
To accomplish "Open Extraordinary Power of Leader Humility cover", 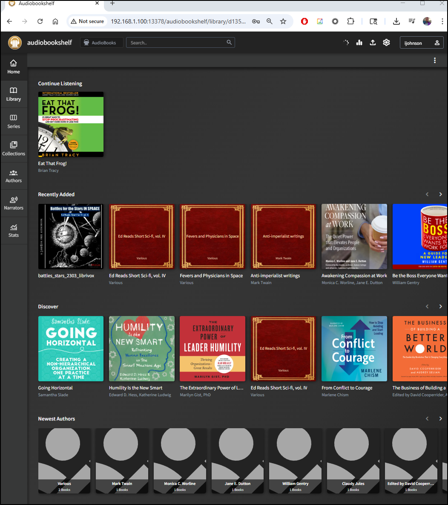I will click(212, 348).
